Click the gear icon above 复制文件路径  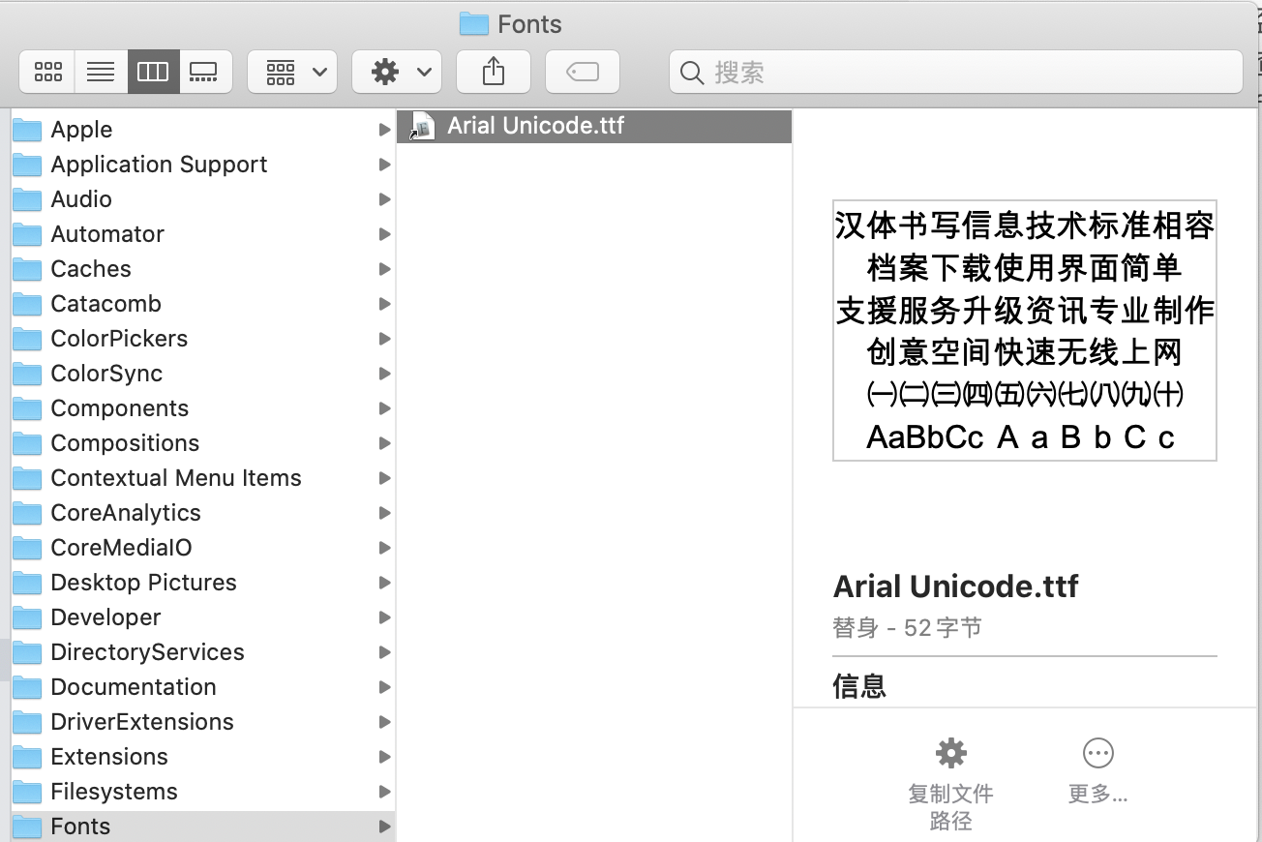click(x=950, y=752)
